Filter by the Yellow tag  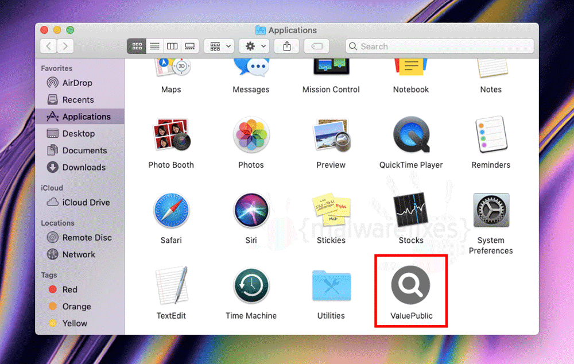80,323
